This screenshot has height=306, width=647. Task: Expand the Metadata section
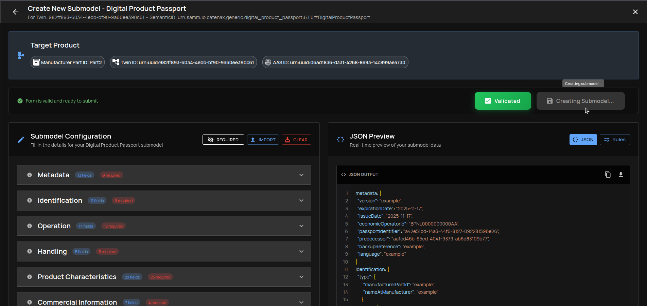tap(301, 175)
